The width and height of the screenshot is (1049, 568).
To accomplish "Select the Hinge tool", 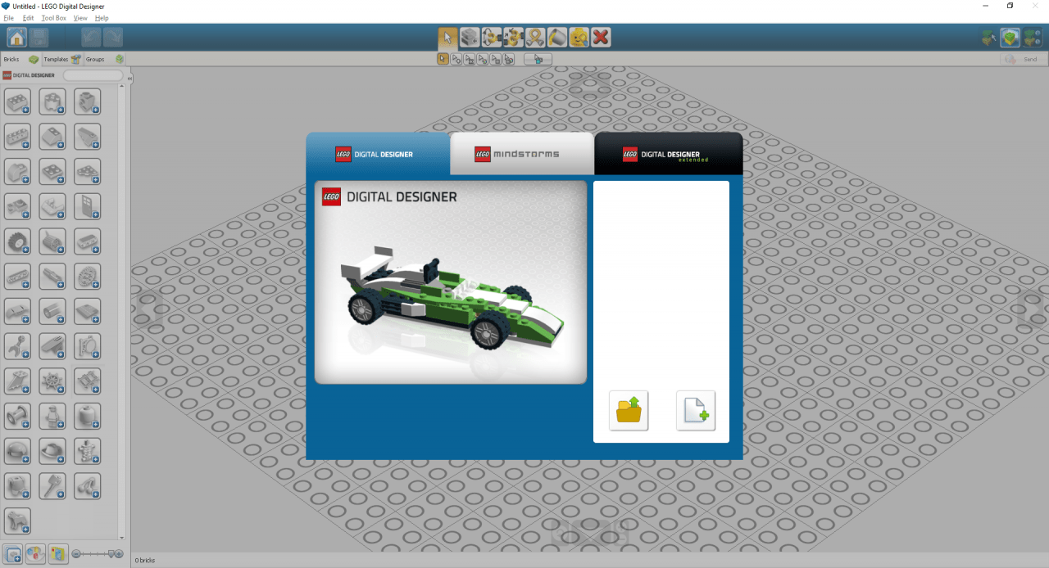I will pos(492,37).
